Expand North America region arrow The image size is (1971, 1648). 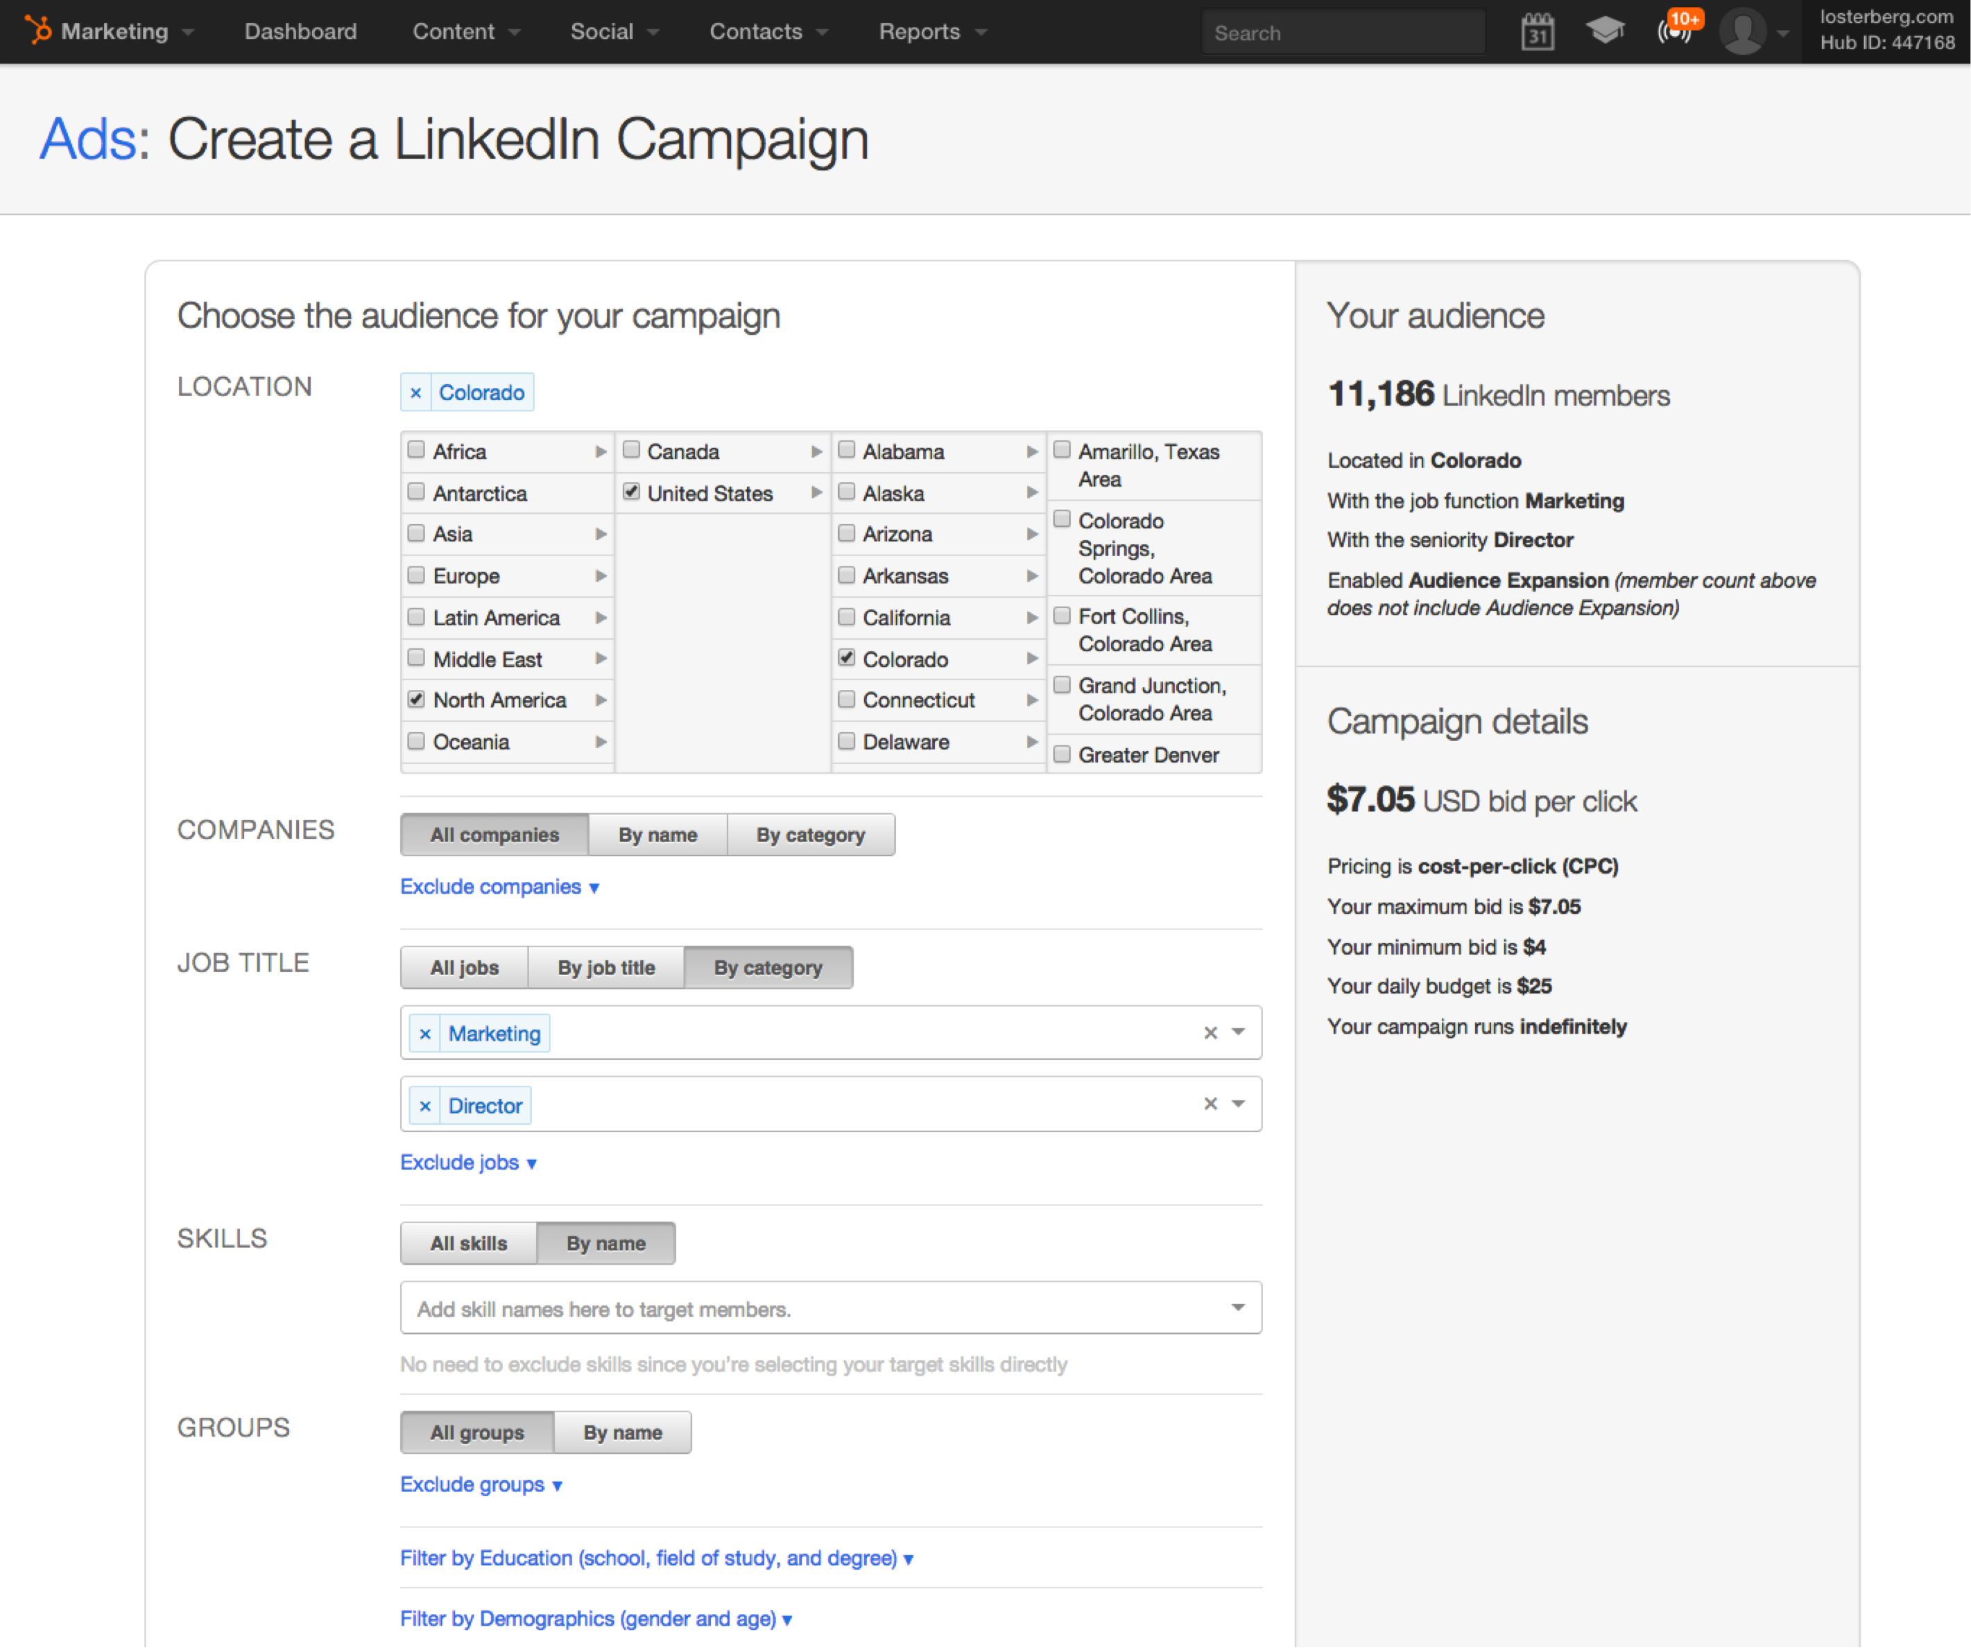point(601,700)
